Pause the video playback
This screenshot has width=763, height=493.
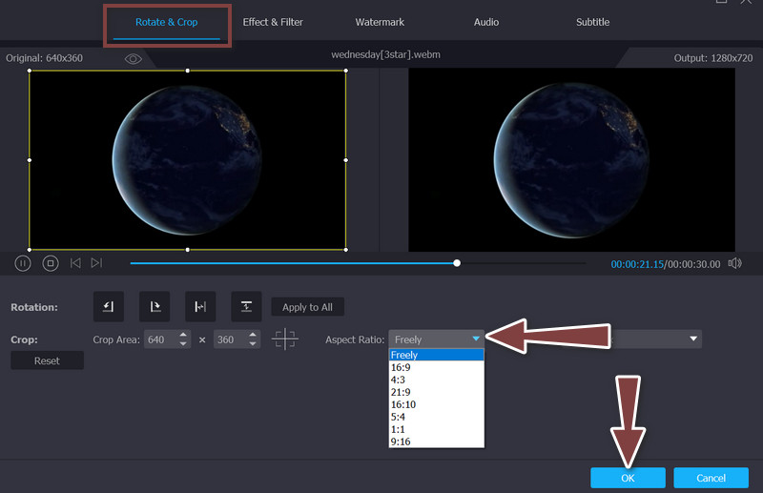(23, 263)
